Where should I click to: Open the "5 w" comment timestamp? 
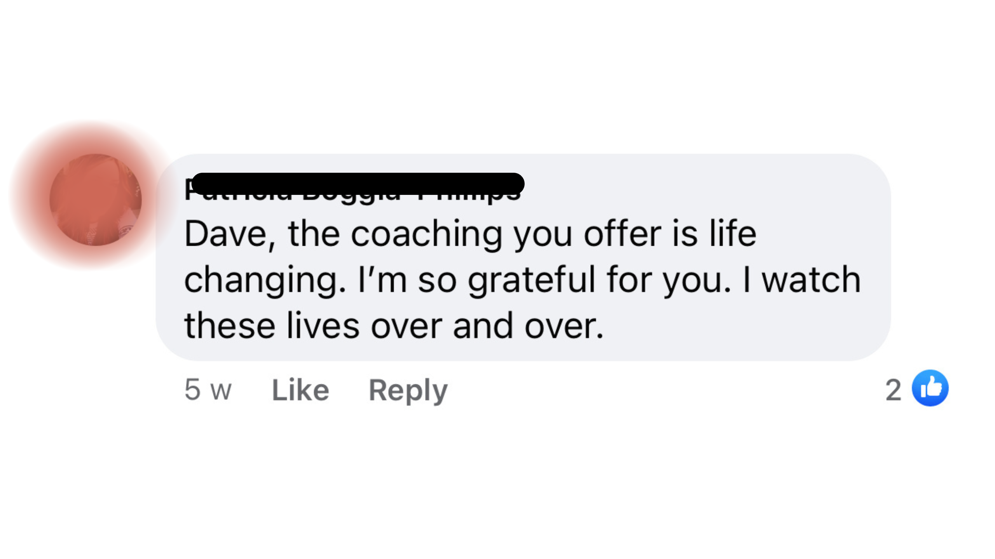point(208,390)
